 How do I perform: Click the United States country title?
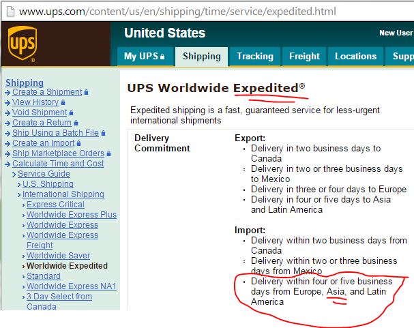[165, 33]
